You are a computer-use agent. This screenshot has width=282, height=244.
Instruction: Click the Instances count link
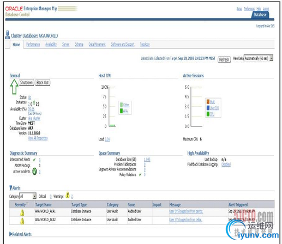coord(29,104)
